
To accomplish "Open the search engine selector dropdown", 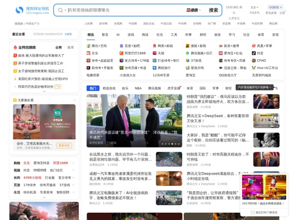I will coord(194,10).
